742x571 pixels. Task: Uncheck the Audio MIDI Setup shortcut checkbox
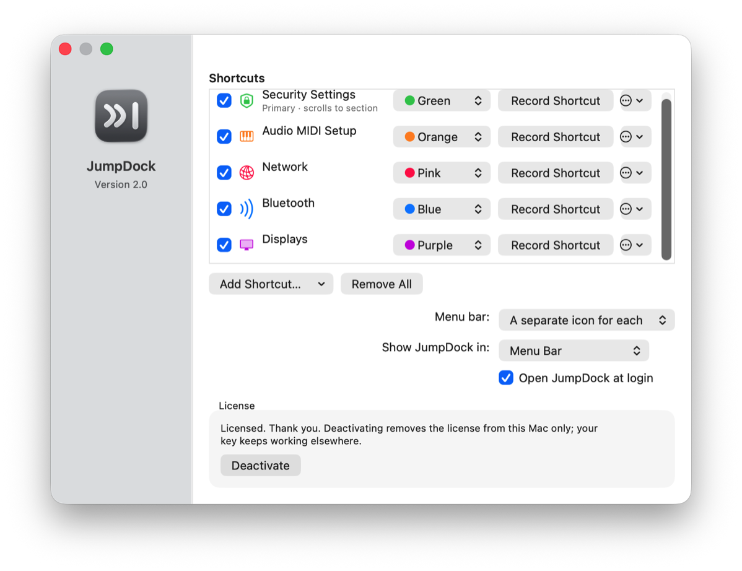[x=224, y=137]
